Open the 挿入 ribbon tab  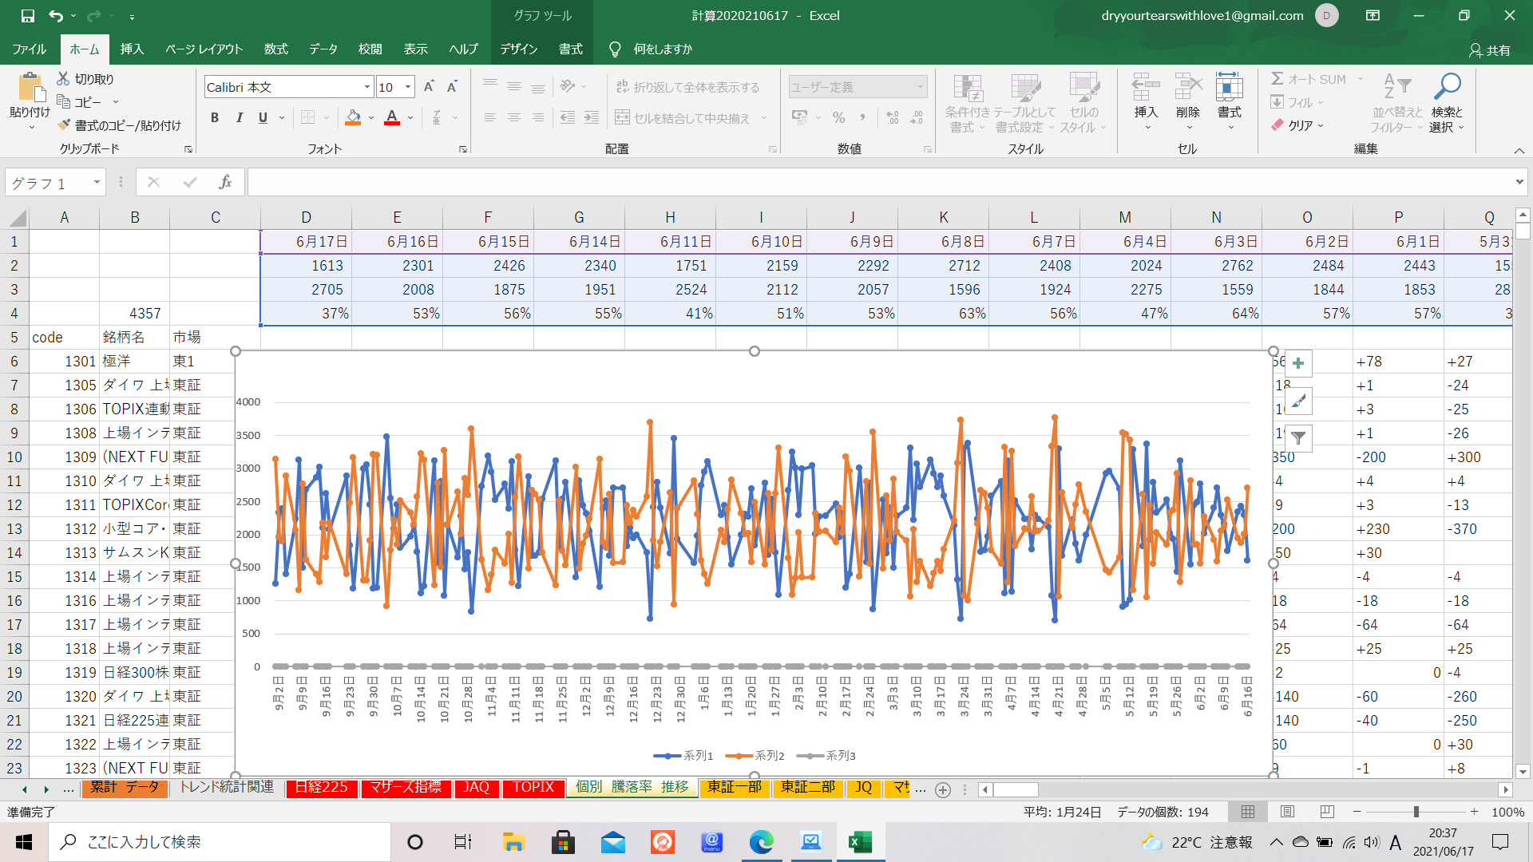132,49
